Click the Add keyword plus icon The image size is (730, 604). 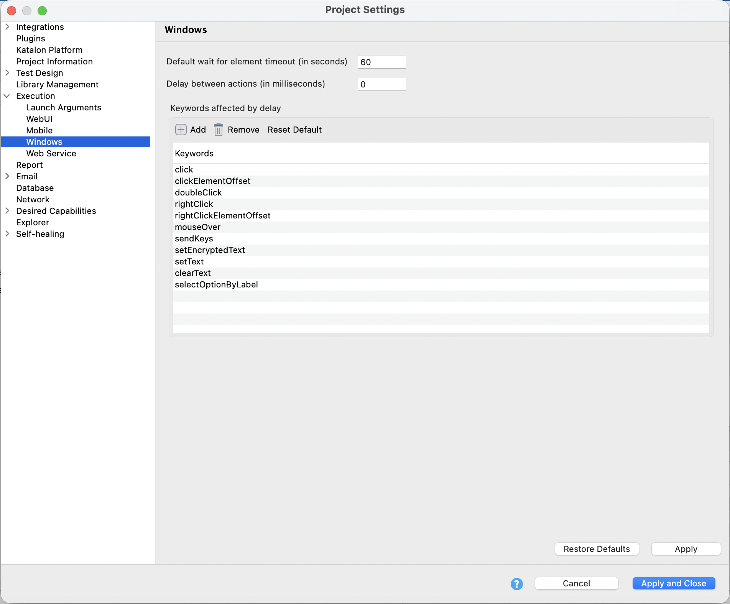pyautogui.click(x=181, y=130)
